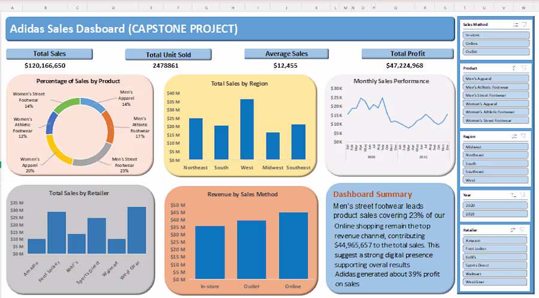Select the In-store bar in sales method chart
The height and width of the screenshot is (298, 539).
[x=210, y=253]
